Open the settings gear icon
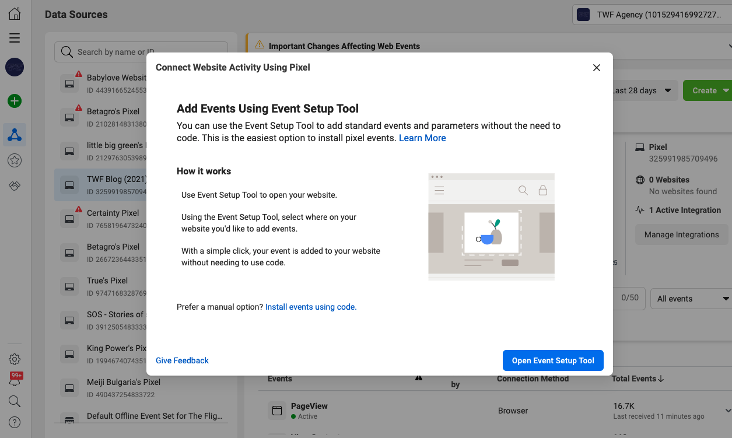This screenshot has height=438, width=732. tap(15, 359)
